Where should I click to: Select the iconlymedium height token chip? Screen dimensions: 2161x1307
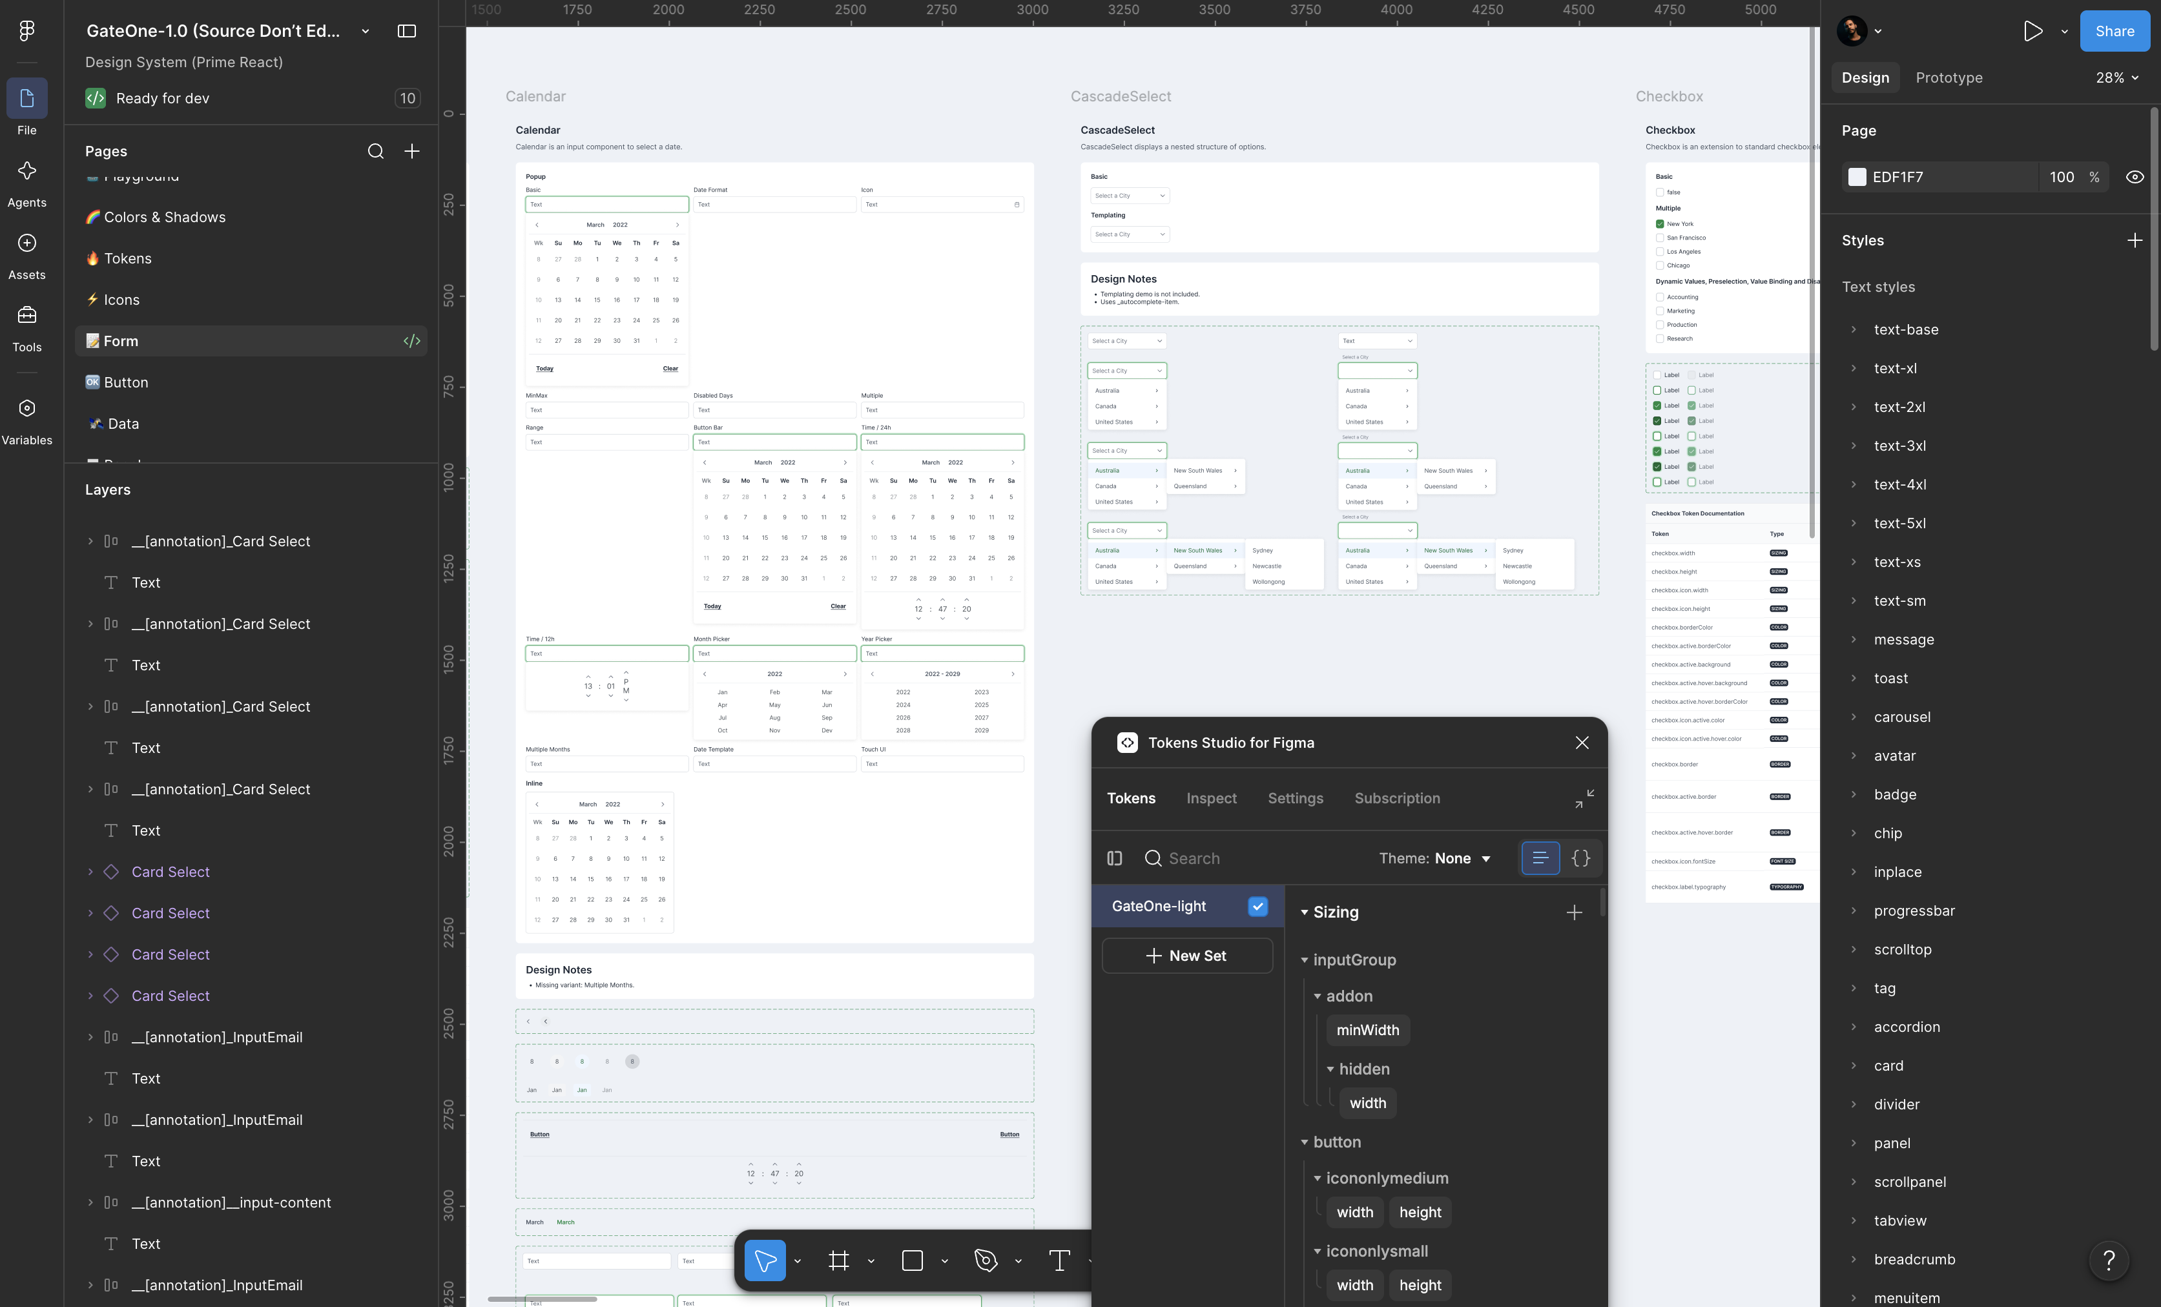1420,1212
